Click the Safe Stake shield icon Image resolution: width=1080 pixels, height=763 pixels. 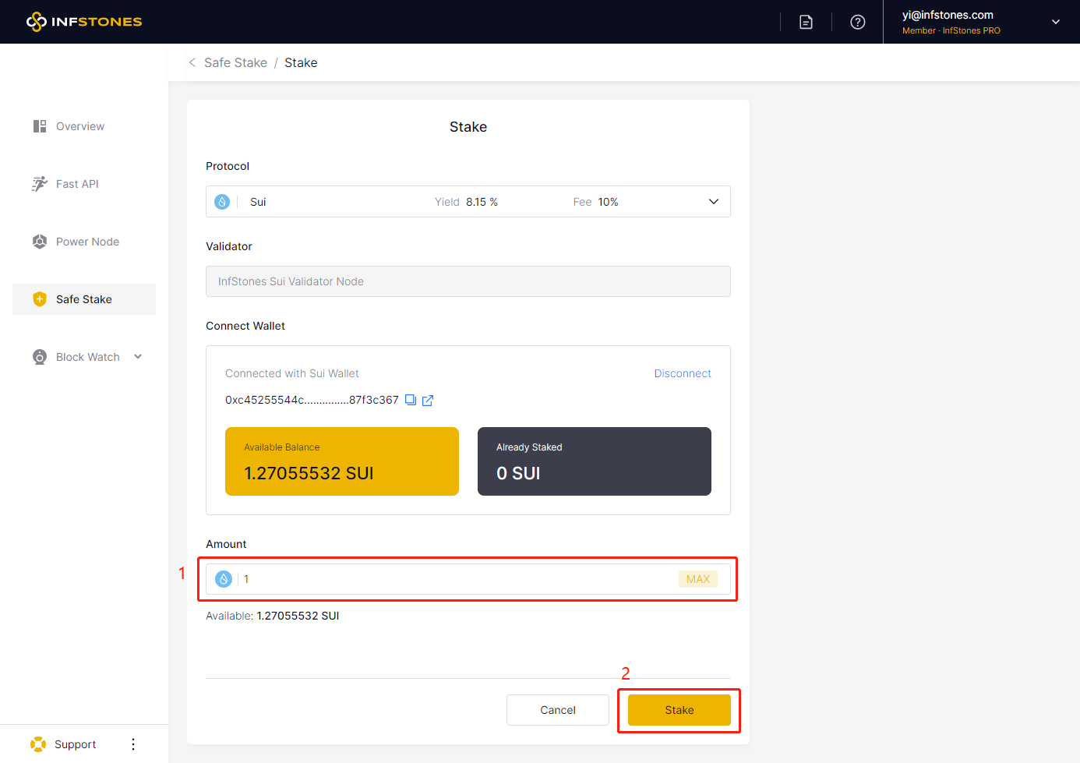point(40,299)
